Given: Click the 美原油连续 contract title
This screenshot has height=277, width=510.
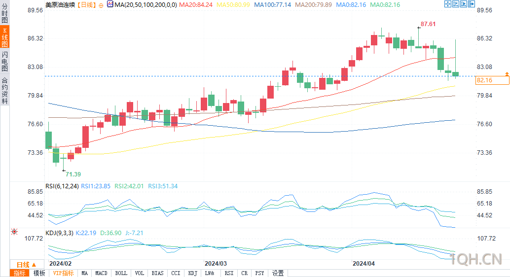Looking at the screenshot, I should pyautogui.click(x=60, y=5).
